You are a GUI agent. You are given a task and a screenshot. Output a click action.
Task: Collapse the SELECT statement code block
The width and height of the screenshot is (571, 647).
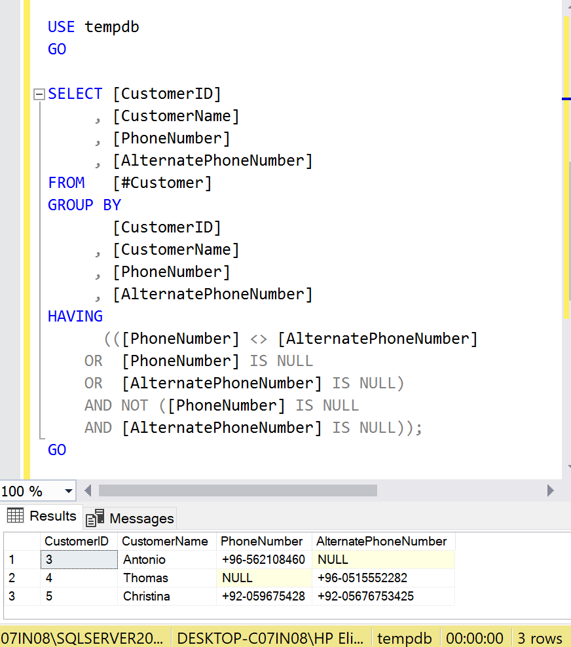click(39, 94)
